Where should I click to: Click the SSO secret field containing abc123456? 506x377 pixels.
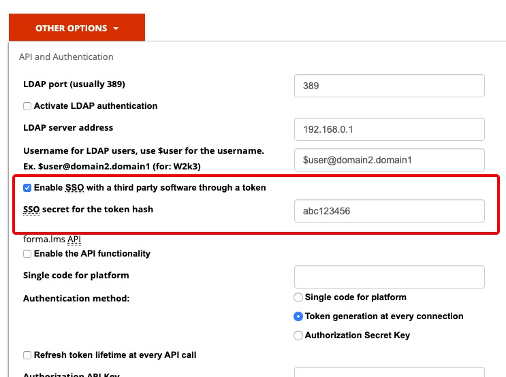[x=389, y=211]
